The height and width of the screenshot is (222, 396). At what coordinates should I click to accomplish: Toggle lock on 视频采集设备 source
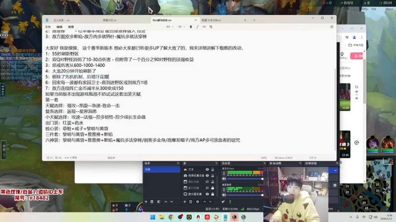[x=213, y=176]
